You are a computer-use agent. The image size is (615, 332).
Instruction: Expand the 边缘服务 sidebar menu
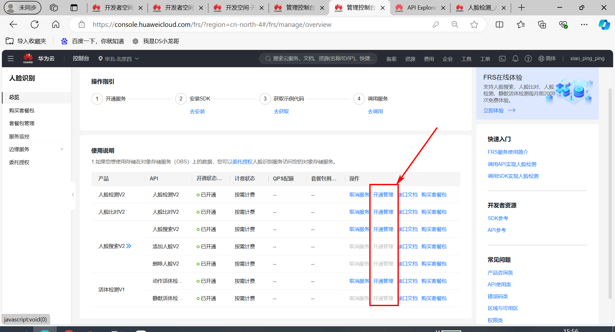[61, 149]
